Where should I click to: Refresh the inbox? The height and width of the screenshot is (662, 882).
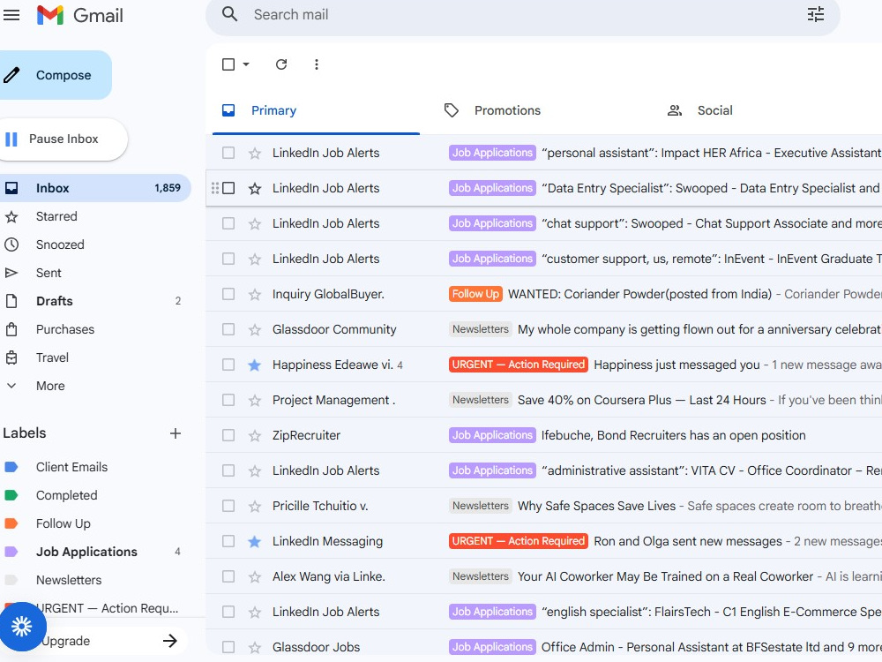281,64
